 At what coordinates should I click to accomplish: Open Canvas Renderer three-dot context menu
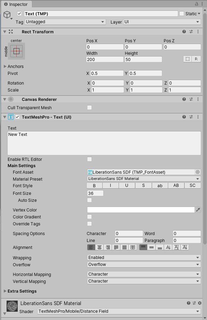coord(198,99)
